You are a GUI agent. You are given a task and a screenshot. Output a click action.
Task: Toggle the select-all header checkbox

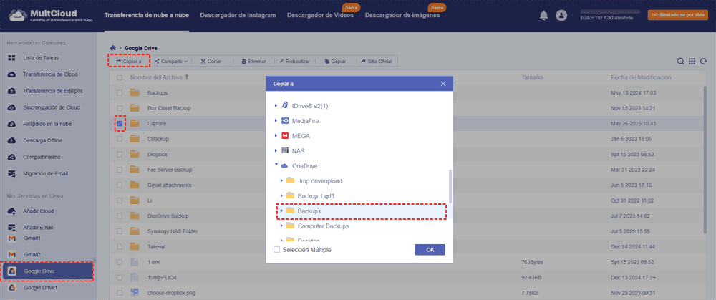(x=120, y=77)
